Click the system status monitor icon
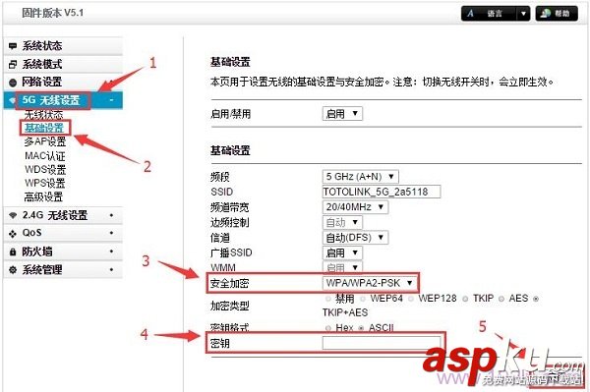Viewport: 590px width, 392px height. point(13,46)
